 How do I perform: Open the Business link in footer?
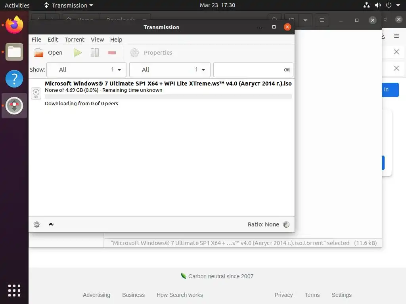pyautogui.click(x=133, y=295)
